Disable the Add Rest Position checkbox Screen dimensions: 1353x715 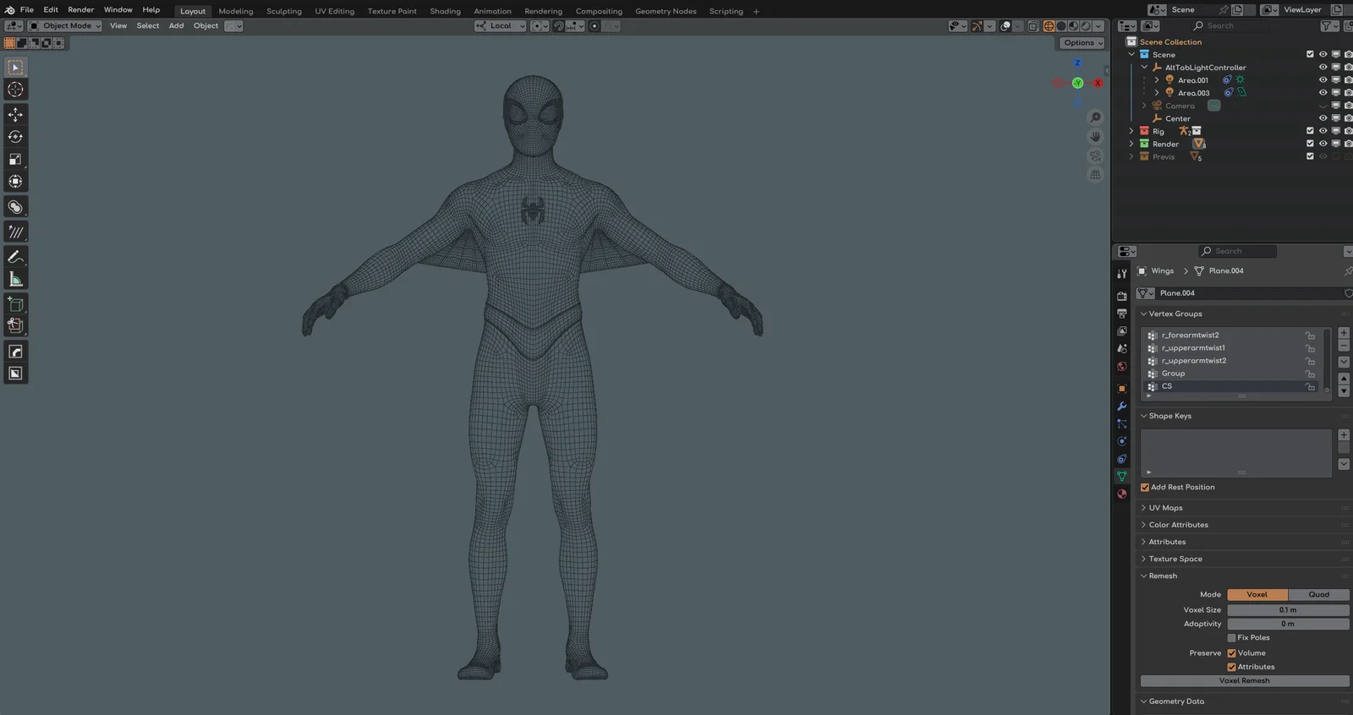click(1145, 488)
